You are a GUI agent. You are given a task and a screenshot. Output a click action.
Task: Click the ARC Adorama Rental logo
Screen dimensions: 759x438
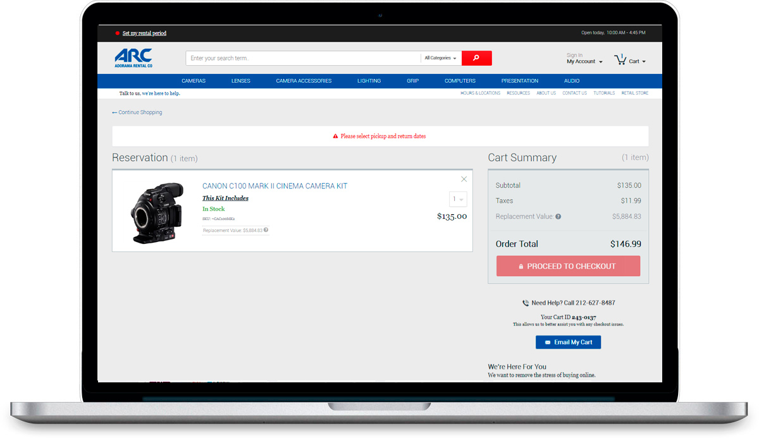pos(133,58)
